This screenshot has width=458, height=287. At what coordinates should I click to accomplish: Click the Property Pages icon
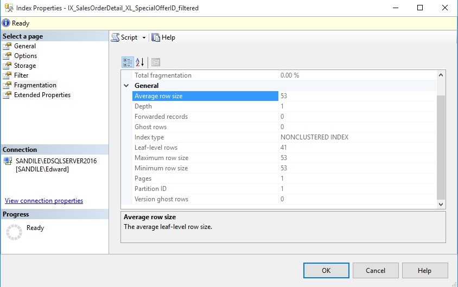click(155, 62)
